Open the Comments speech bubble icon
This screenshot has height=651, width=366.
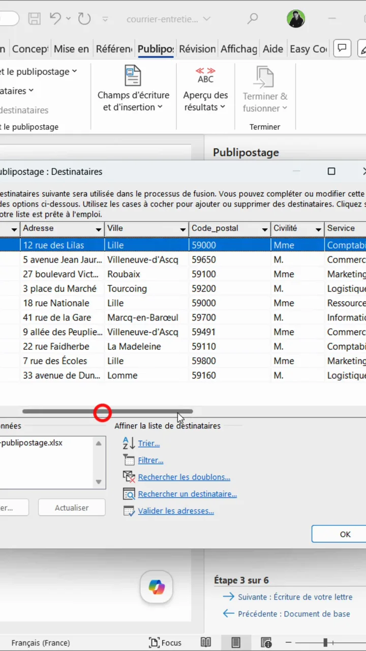[x=342, y=49]
